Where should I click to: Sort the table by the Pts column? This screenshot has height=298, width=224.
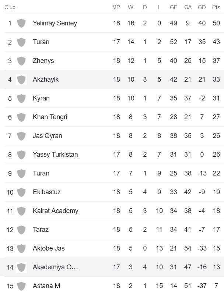[216, 7]
